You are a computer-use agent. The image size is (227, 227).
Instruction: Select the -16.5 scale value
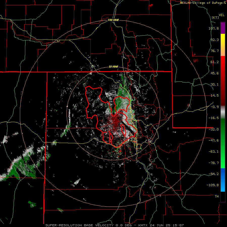point(214,118)
